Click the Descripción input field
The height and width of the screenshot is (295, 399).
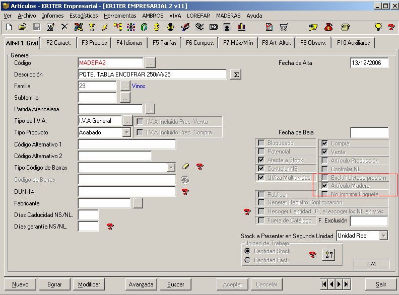pos(152,75)
